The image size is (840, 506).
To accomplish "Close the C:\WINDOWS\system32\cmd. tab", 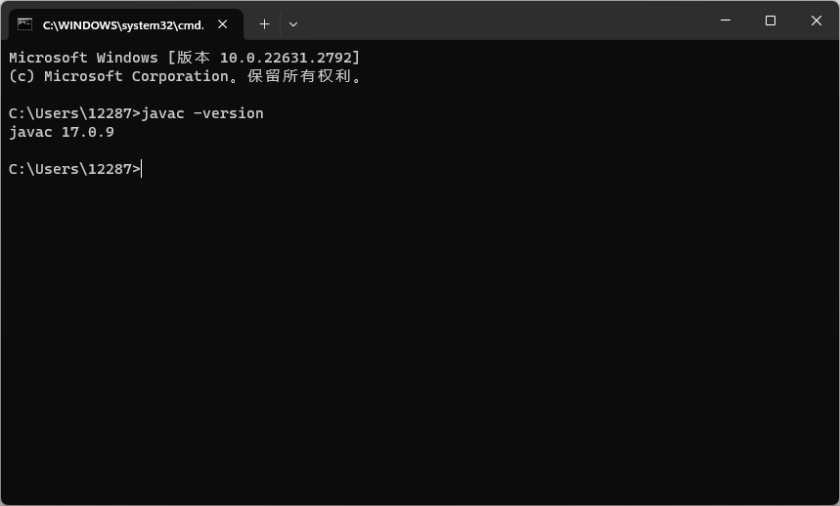I will [x=223, y=24].
